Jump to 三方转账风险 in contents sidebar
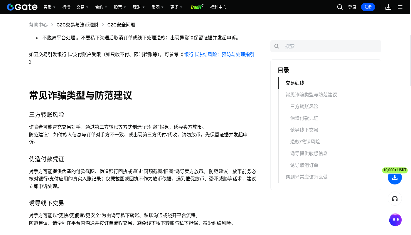The image size is (411, 235). point(304,106)
